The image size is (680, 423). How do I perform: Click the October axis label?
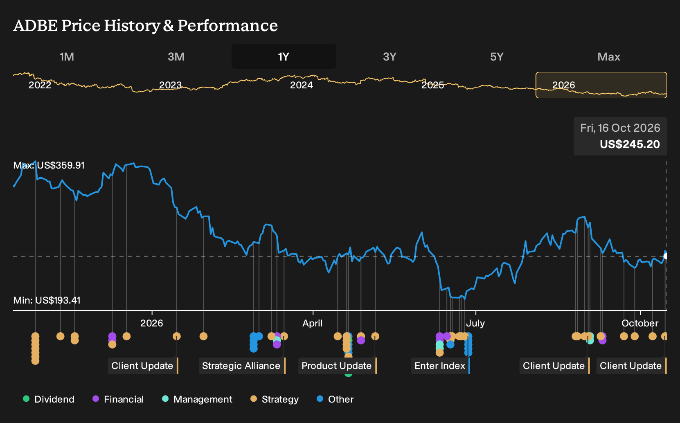click(x=640, y=323)
